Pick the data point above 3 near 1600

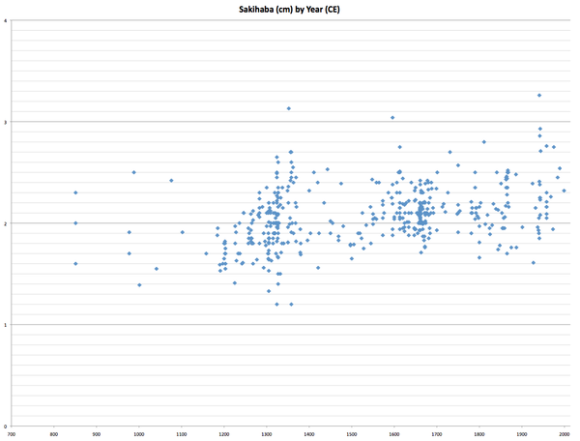[392, 118]
